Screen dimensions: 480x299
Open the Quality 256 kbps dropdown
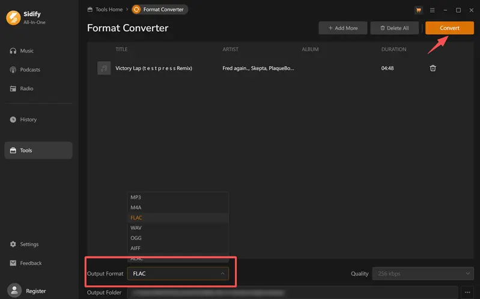coord(423,274)
